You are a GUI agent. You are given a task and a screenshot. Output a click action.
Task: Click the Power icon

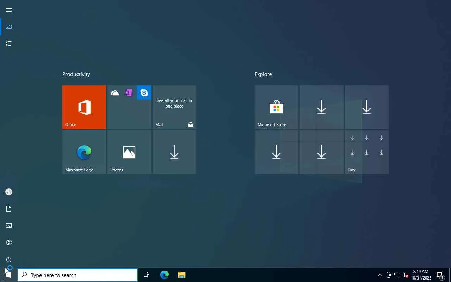pyautogui.click(x=9, y=259)
